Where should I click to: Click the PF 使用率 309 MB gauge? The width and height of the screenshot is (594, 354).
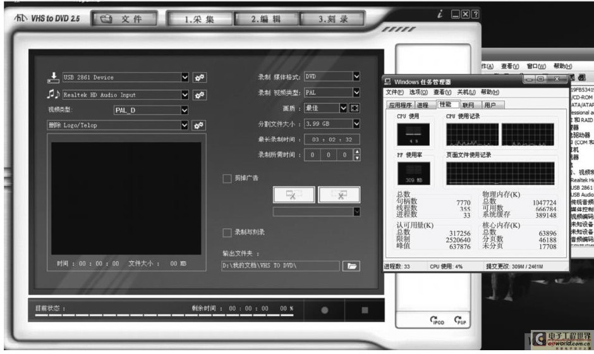(414, 173)
